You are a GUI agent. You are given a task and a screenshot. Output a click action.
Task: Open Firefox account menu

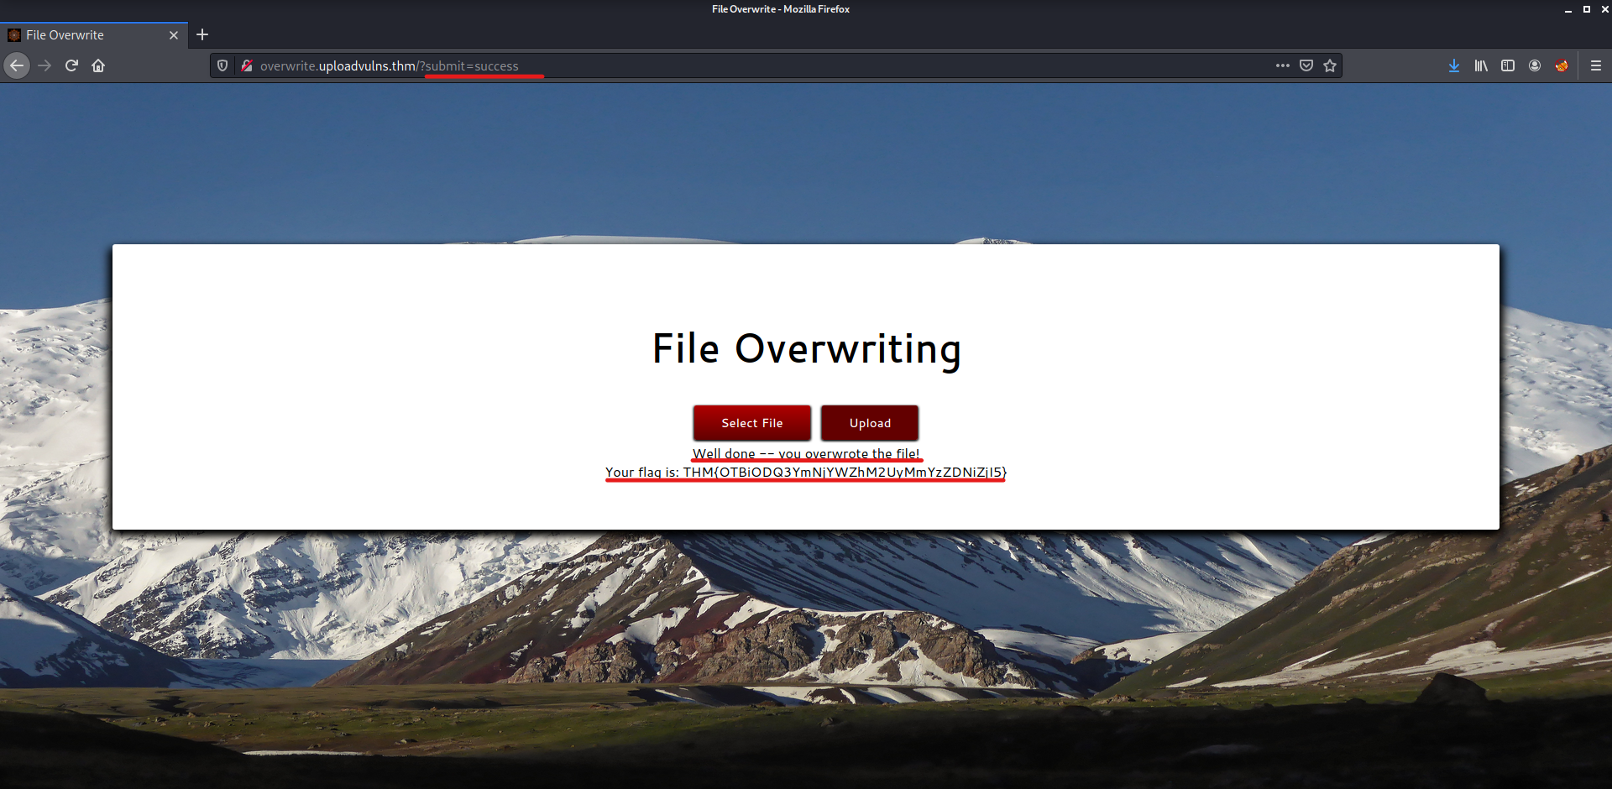pos(1535,65)
